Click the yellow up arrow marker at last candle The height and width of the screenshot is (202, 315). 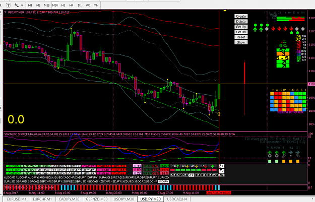pyautogui.click(x=219, y=114)
